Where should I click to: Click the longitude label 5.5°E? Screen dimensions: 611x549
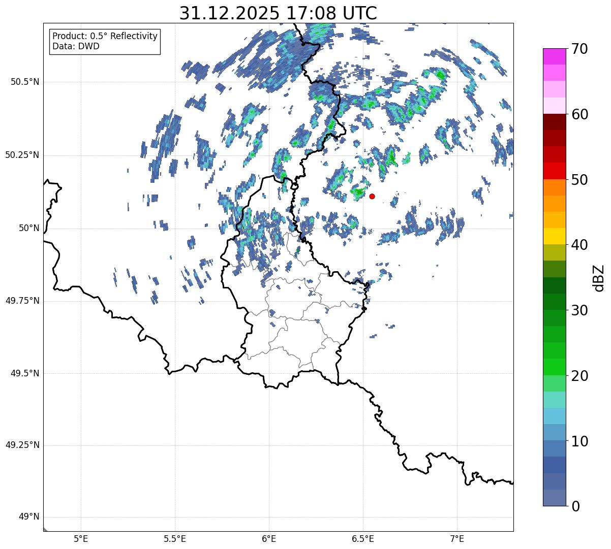(x=175, y=539)
